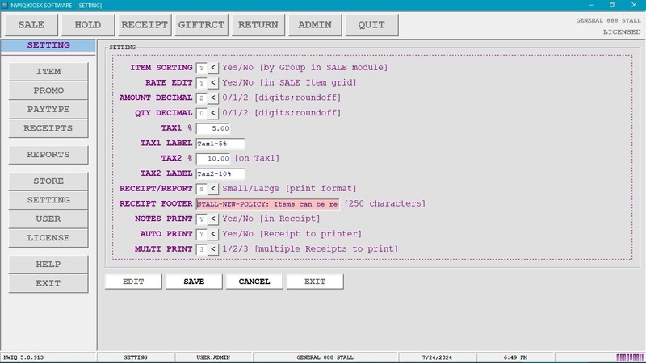Cancel changes with CANCEL button

tap(254, 282)
